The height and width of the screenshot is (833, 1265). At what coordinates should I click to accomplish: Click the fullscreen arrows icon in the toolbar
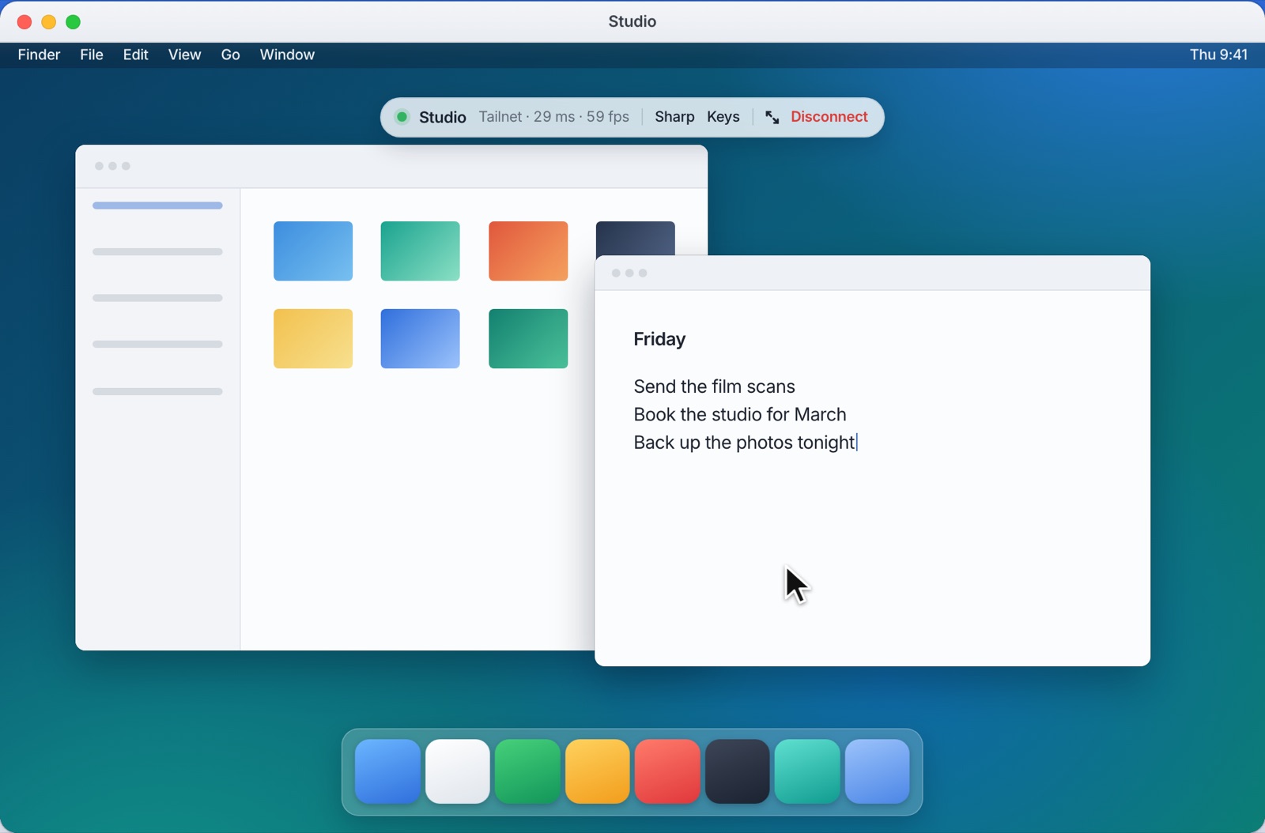point(772,118)
